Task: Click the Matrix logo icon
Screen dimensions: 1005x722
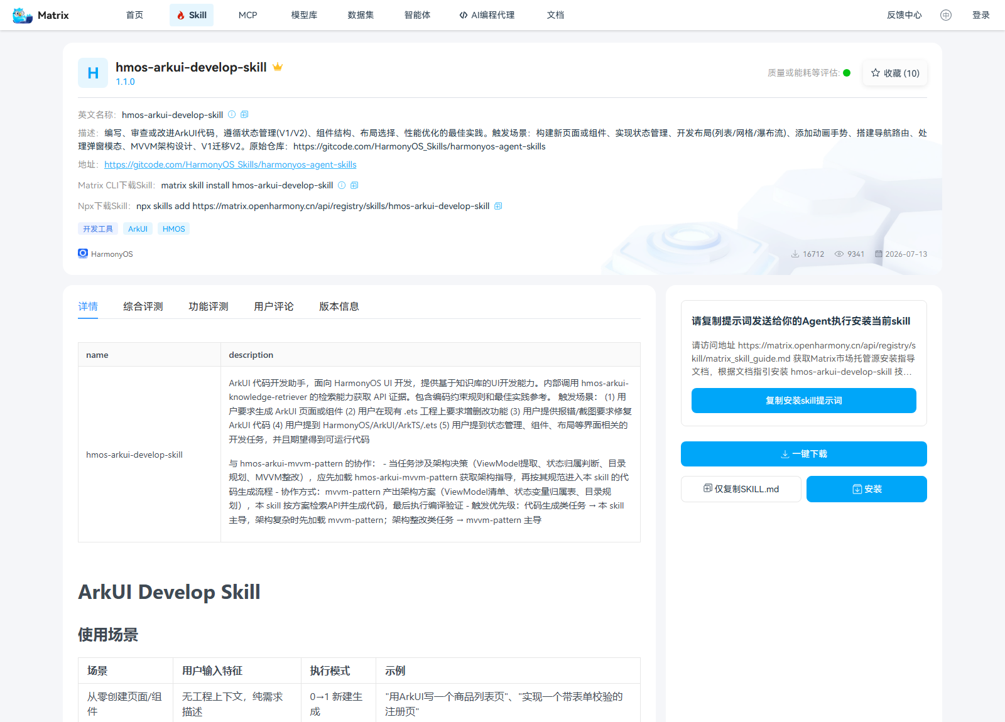Action: (23, 15)
